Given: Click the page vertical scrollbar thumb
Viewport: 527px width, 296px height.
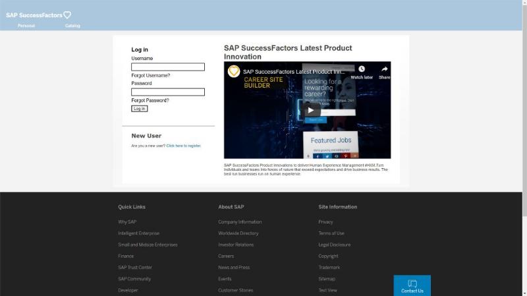Looking at the screenshot, I should coord(524,109).
